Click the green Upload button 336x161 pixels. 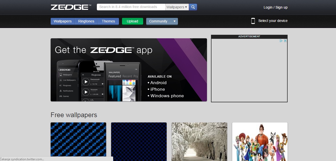132,21
